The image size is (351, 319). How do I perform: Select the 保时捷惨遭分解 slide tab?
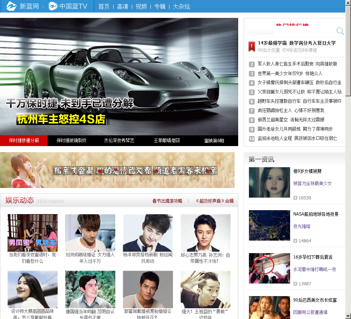pyautogui.click(x=24, y=140)
